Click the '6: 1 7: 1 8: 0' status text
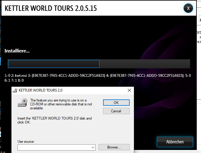 tap(14, 80)
